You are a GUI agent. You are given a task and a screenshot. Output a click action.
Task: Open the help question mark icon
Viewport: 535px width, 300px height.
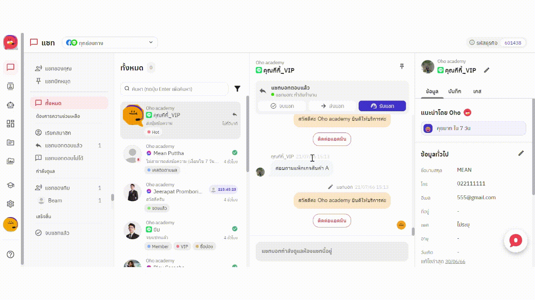[x=10, y=255]
